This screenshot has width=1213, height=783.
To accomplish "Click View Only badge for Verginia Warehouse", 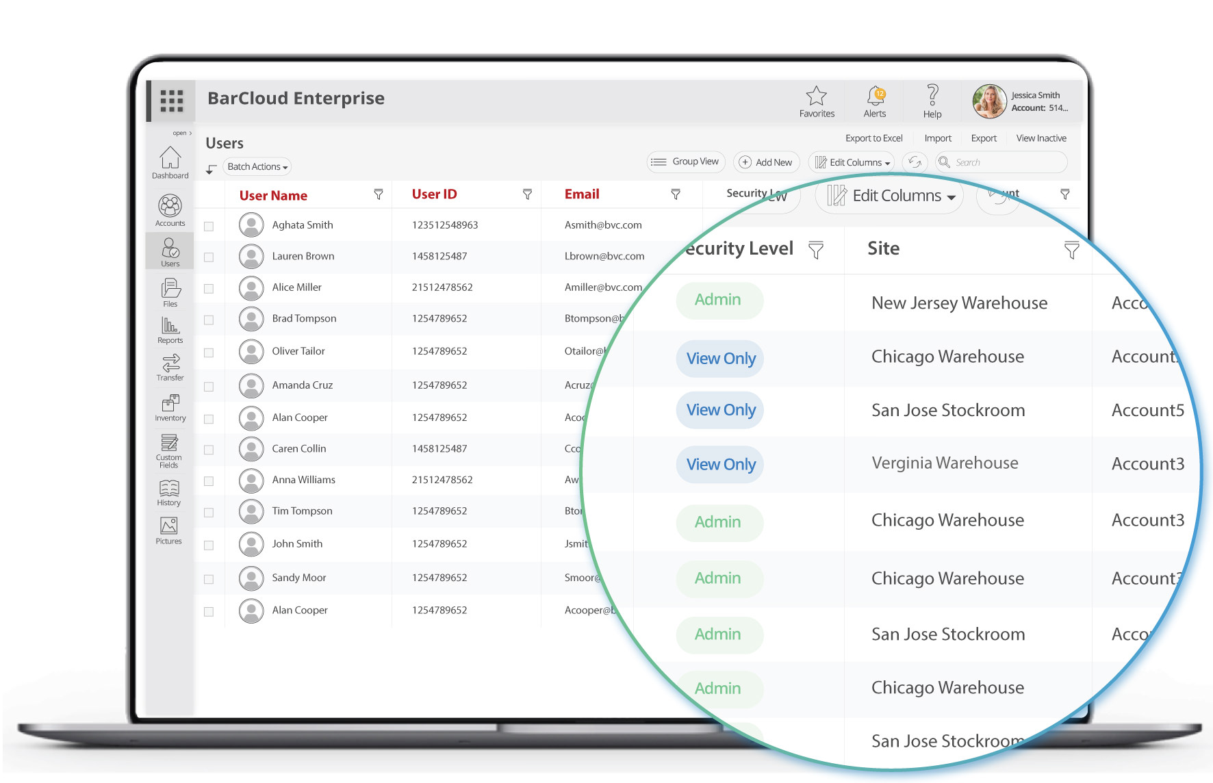I will [x=720, y=465].
